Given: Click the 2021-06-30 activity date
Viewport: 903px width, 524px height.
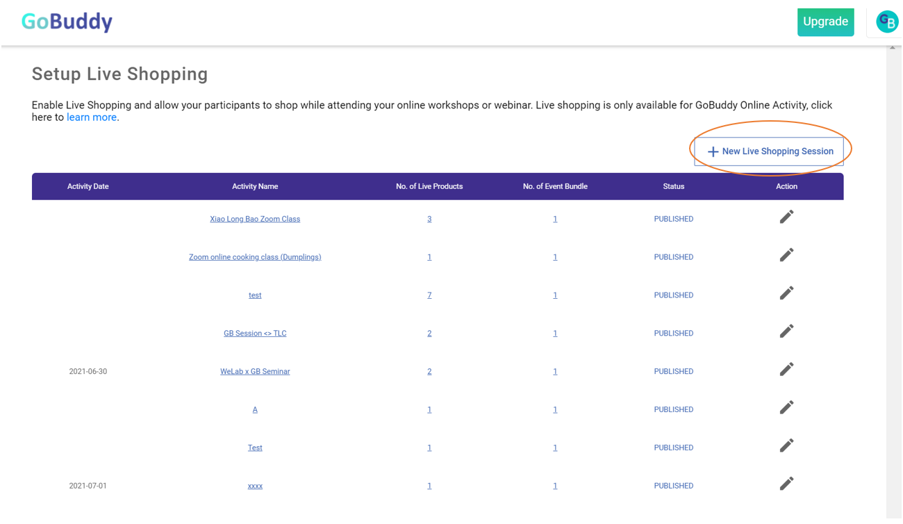Looking at the screenshot, I should pyautogui.click(x=88, y=372).
